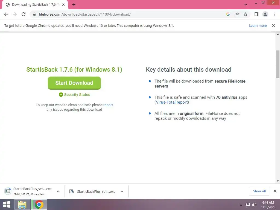Viewport: 280px width, 210px height.
Task: Click the in-progress download file icon
Action: pos(8,191)
